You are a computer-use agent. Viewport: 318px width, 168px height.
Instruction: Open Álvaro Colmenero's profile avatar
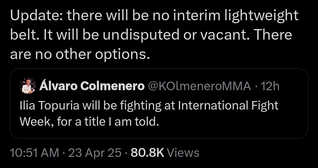click(28, 86)
